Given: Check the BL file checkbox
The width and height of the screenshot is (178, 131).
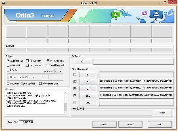Looking at the screenshot, I should [75, 75].
